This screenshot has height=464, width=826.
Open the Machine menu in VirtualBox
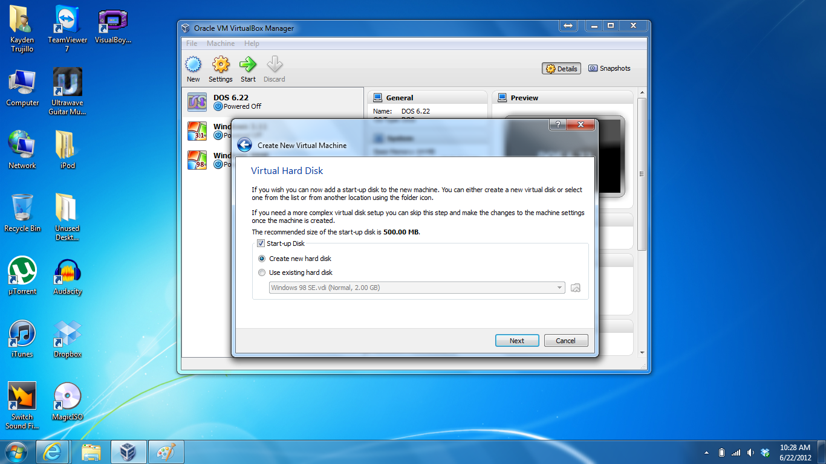221,43
